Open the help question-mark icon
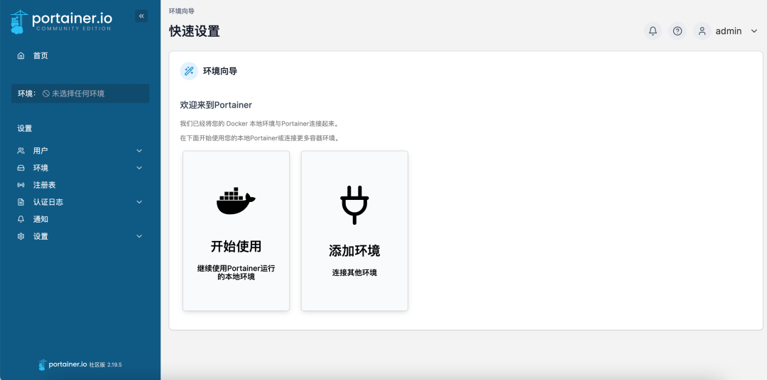Viewport: 767px width, 380px height. pos(678,30)
